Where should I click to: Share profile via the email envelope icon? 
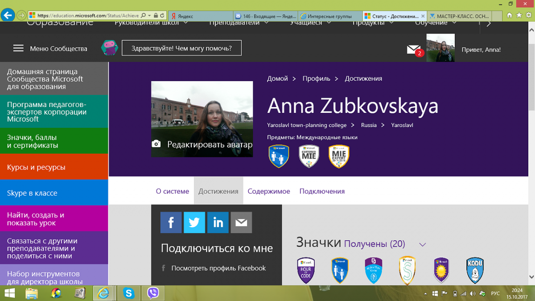(x=241, y=222)
